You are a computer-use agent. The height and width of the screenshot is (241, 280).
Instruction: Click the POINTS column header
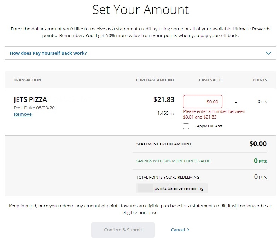(260, 80)
